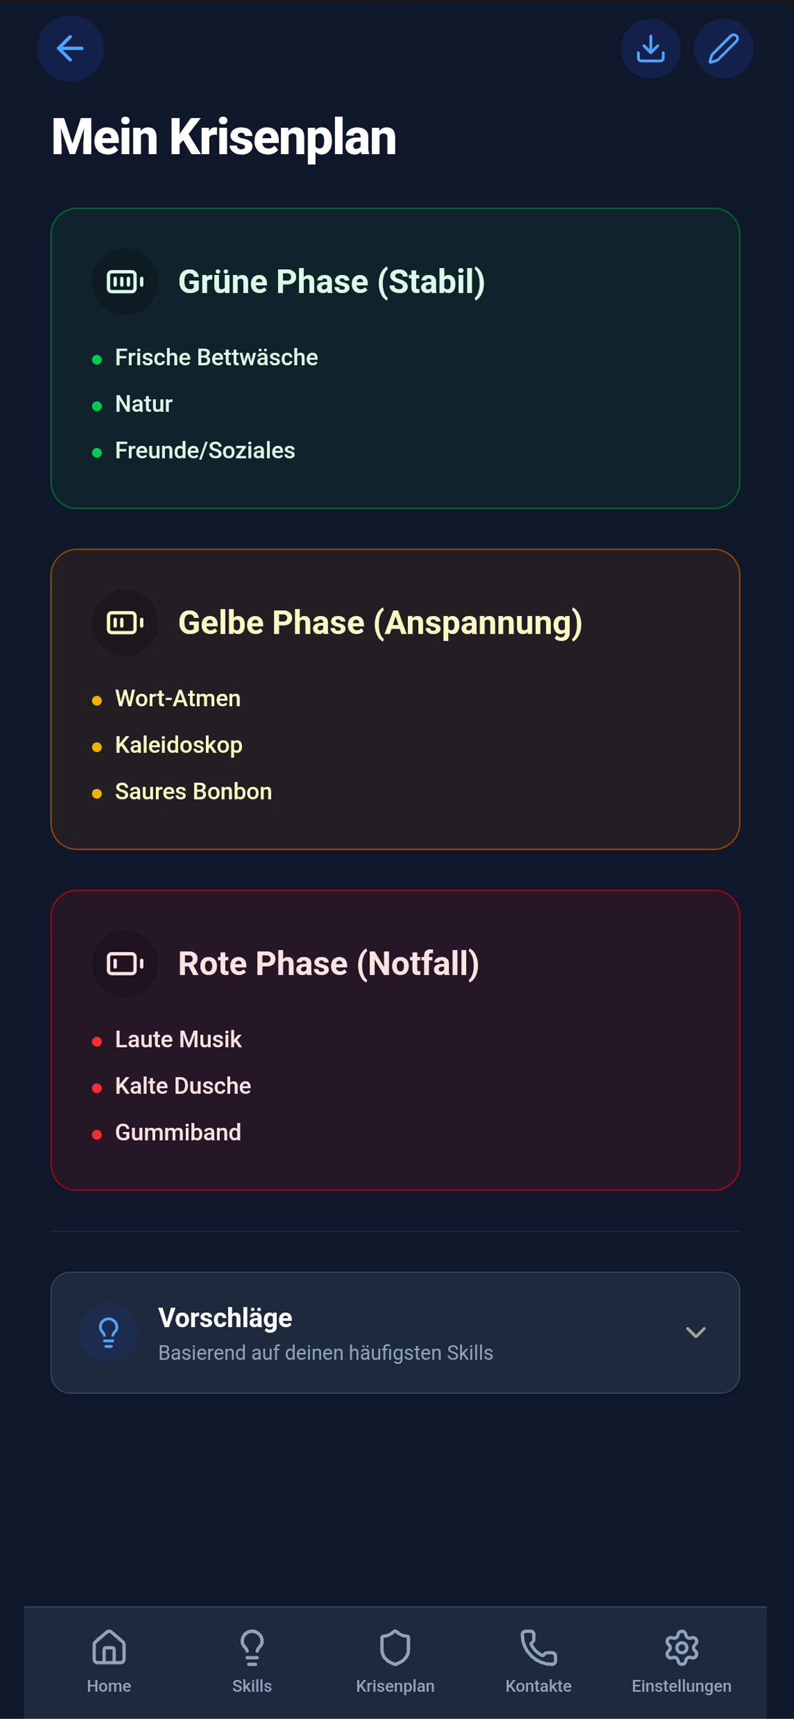
Task: Click the battery icon of Gelbe Phase
Action: coord(125,622)
